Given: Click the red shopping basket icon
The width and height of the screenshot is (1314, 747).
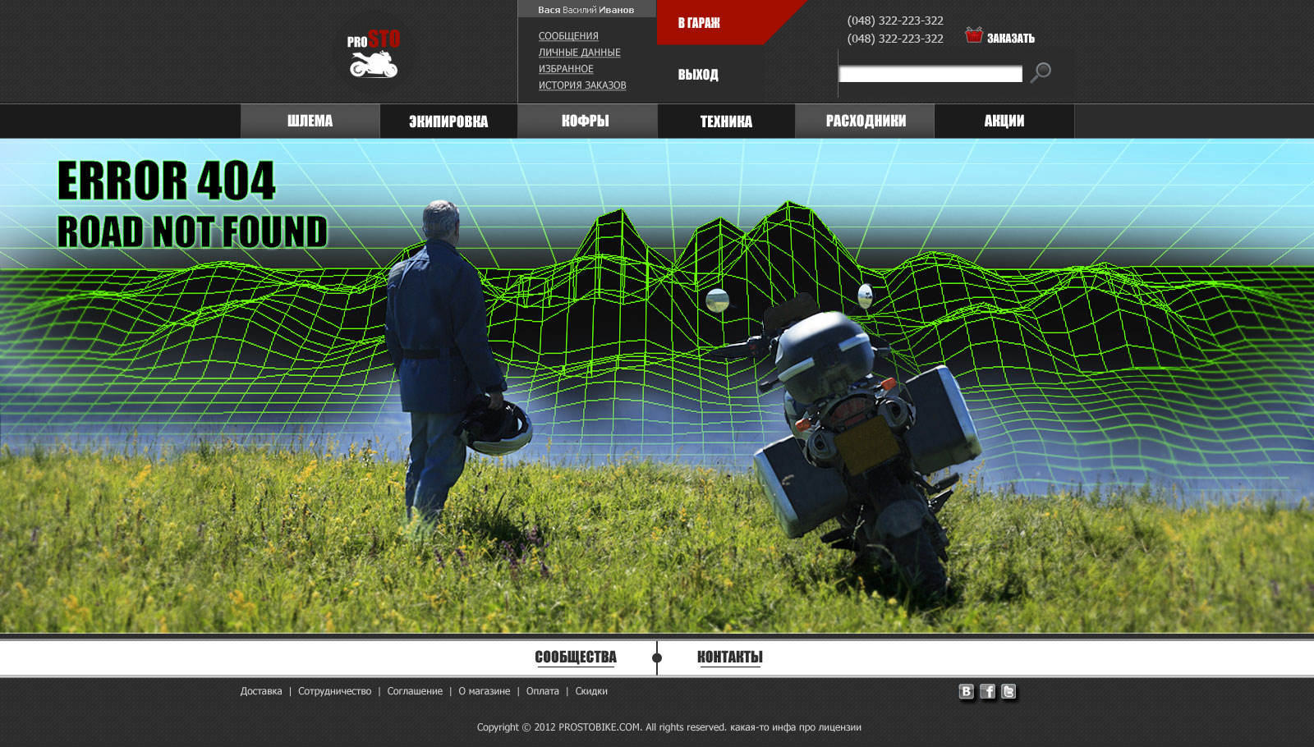Looking at the screenshot, I should (974, 34).
